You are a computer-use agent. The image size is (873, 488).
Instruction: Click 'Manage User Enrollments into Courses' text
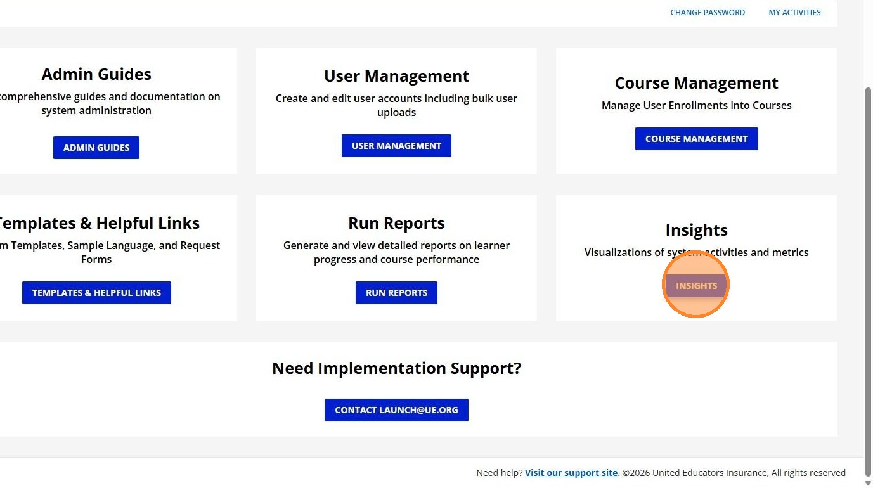(696, 105)
